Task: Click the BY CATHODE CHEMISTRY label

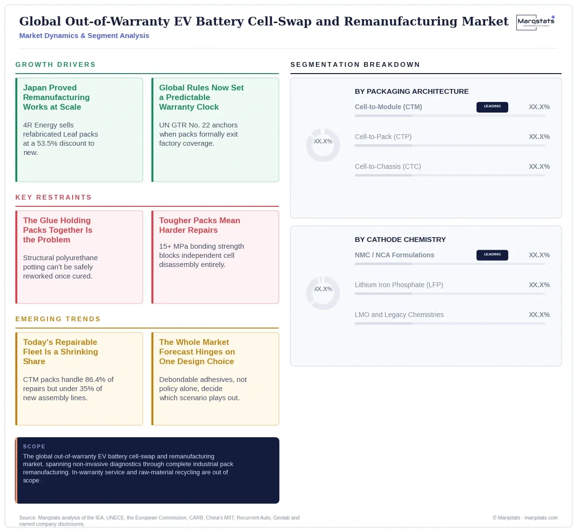Action: [x=400, y=240]
